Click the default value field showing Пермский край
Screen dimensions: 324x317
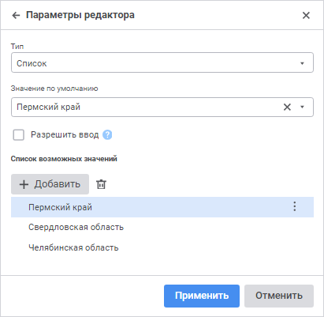pos(162,107)
